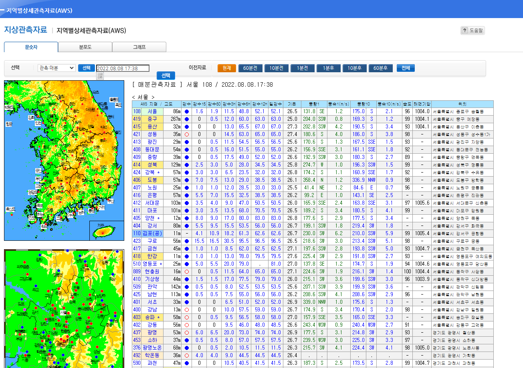Screen dimensions: 523x368
Task: Click the 해면기압 column header
Action: point(422,104)
